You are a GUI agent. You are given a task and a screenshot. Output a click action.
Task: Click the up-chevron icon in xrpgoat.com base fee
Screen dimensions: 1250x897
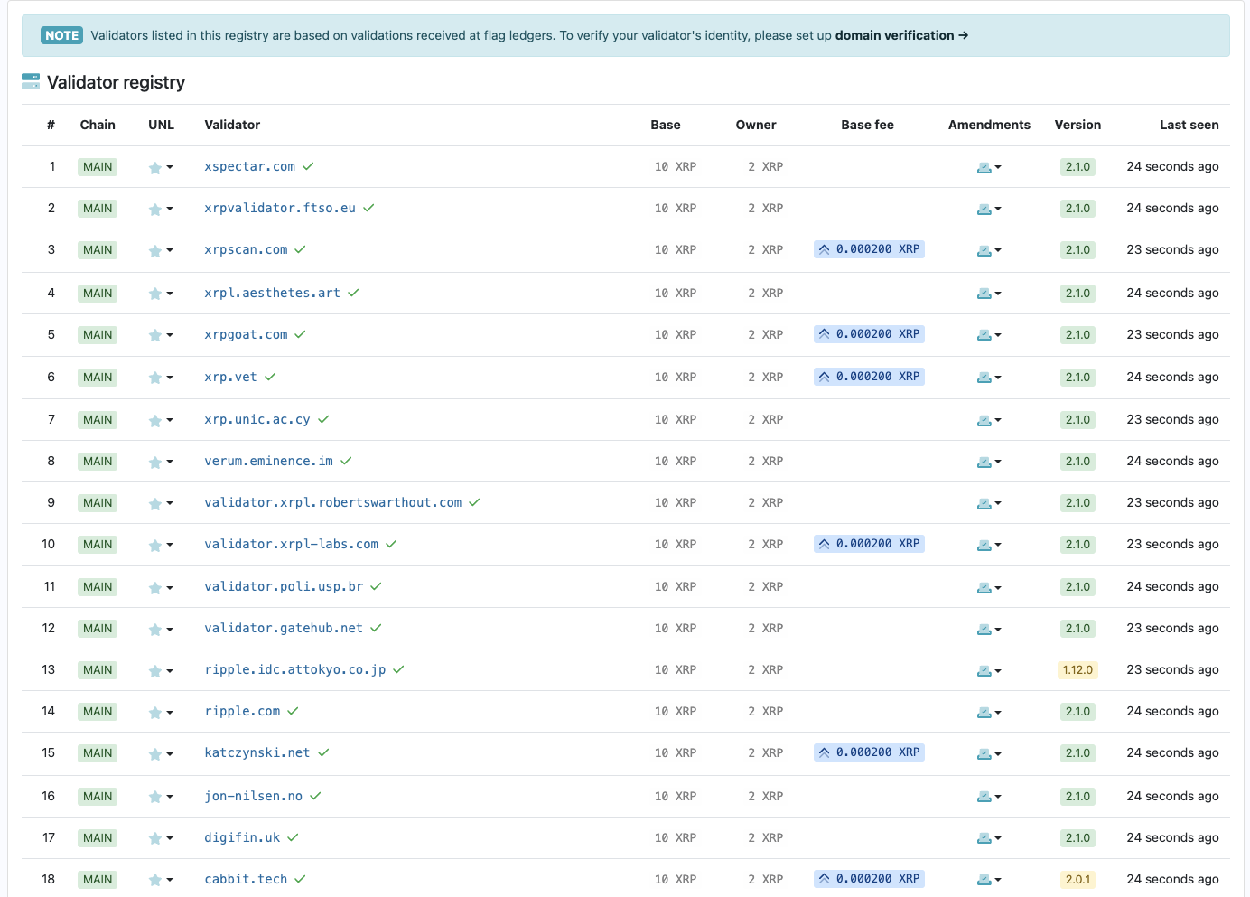[824, 334]
